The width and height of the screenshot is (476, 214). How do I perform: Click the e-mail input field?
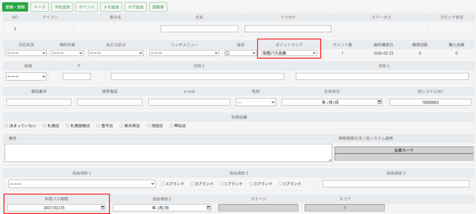[189, 102]
